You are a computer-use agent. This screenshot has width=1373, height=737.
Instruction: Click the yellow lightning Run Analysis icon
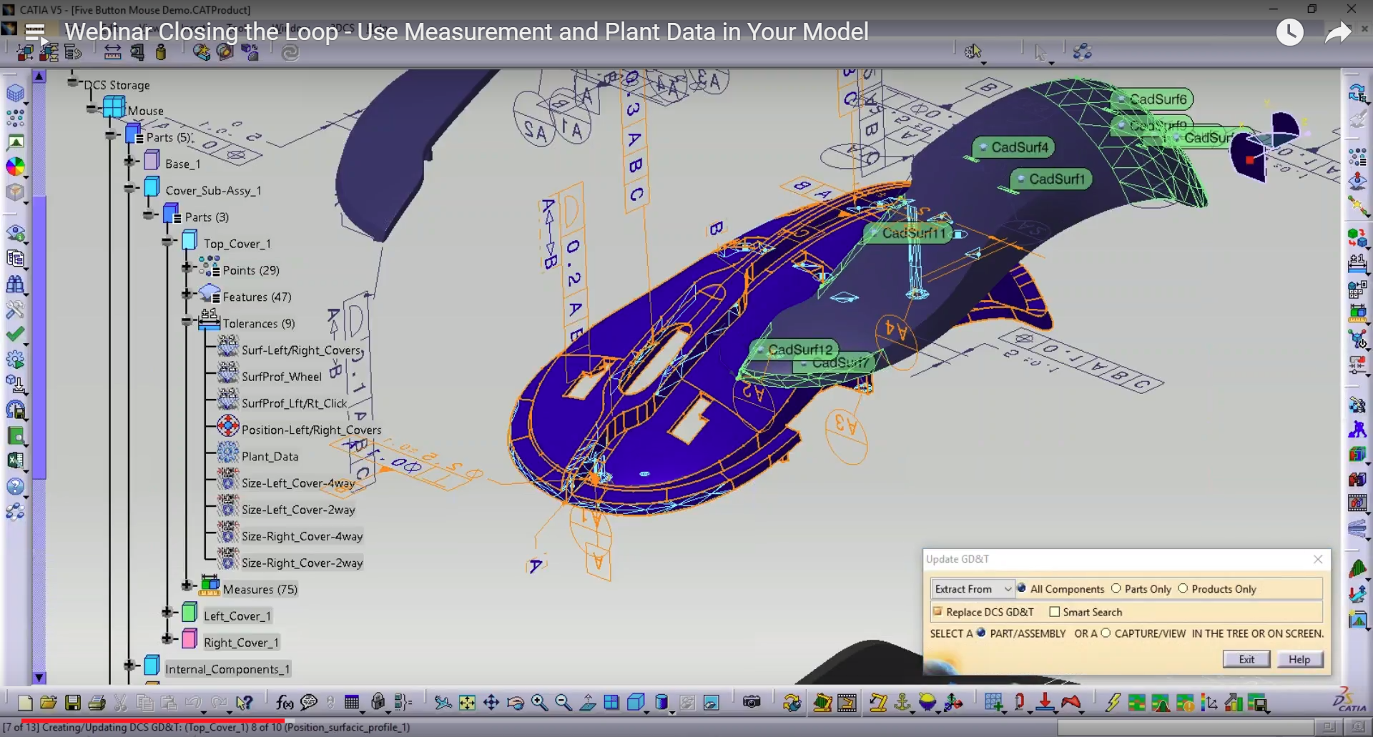point(1112,703)
